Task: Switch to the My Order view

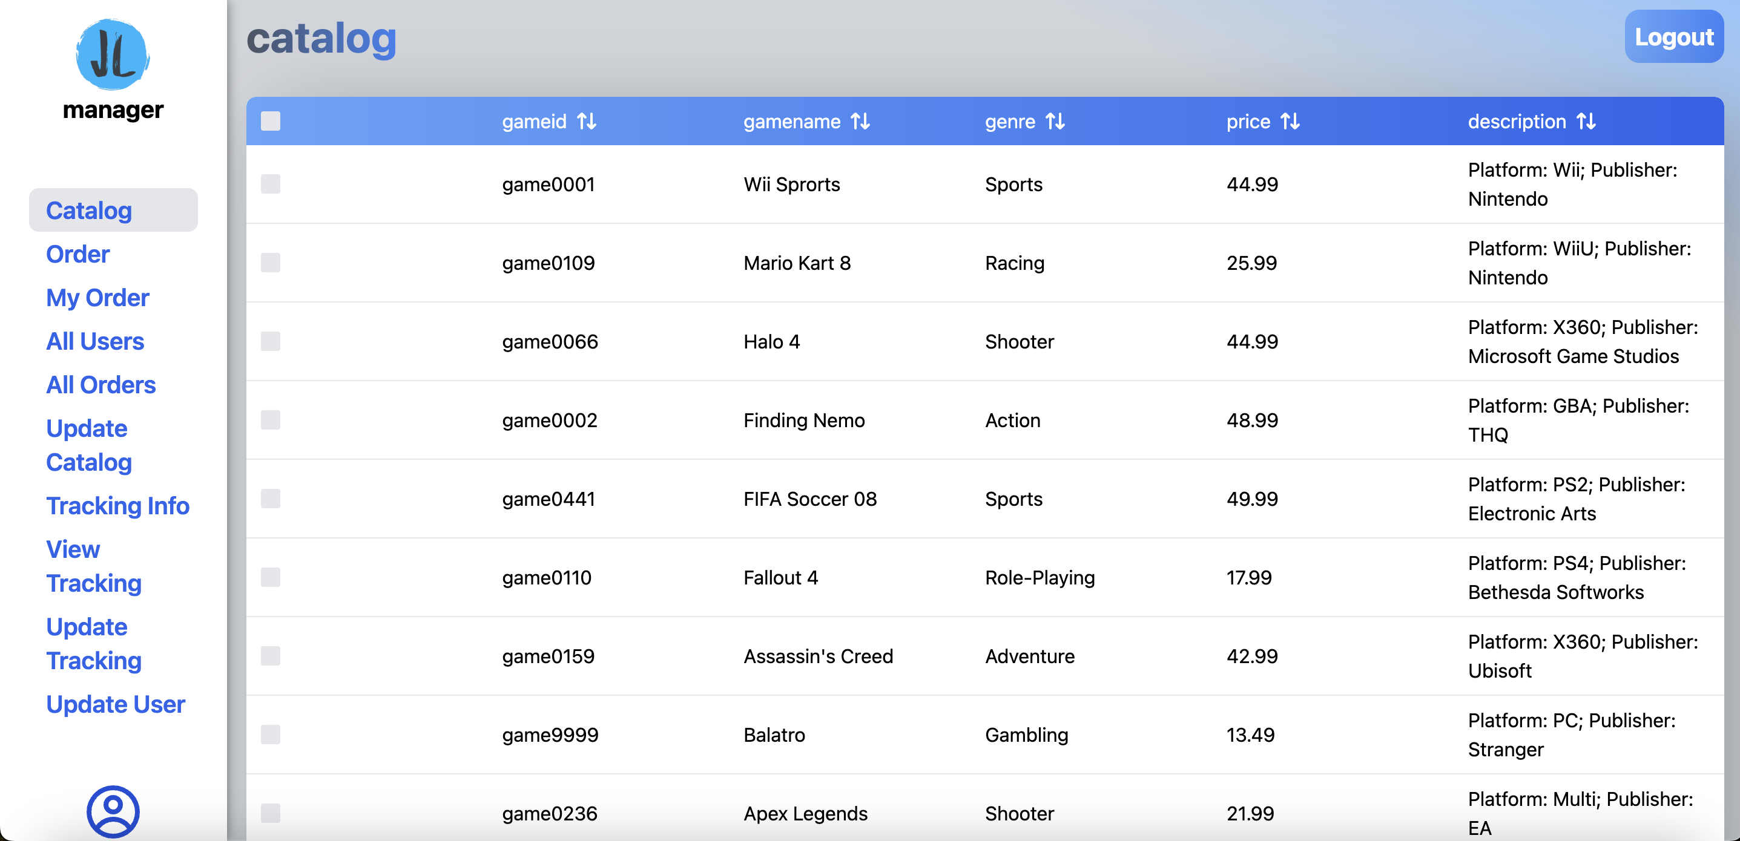Action: point(97,297)
